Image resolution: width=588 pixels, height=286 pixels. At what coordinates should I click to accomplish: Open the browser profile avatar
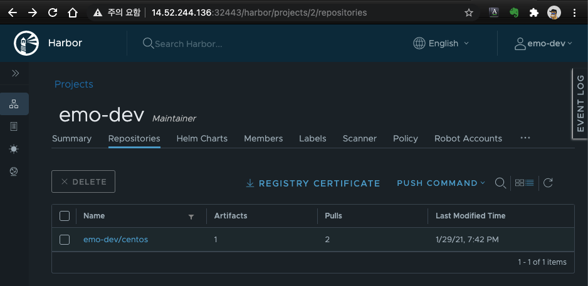pos(554,13)
